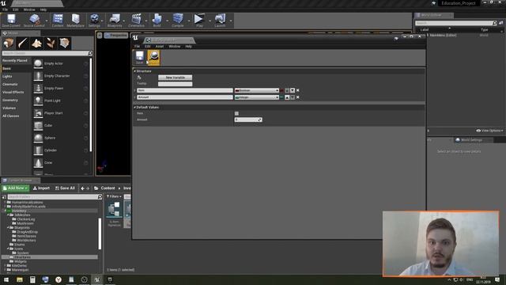Screen dimensions: 506x285
Task: Click the Launch toolbar icon
Action: [x=220, y=21]
